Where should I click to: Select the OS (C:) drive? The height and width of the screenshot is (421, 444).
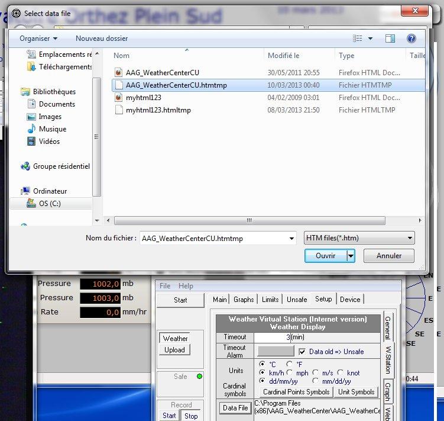tap(49, 203)
